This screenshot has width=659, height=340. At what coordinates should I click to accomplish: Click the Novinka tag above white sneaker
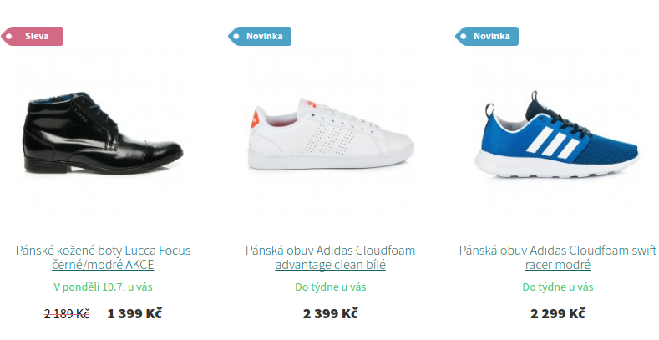point(260,36)
